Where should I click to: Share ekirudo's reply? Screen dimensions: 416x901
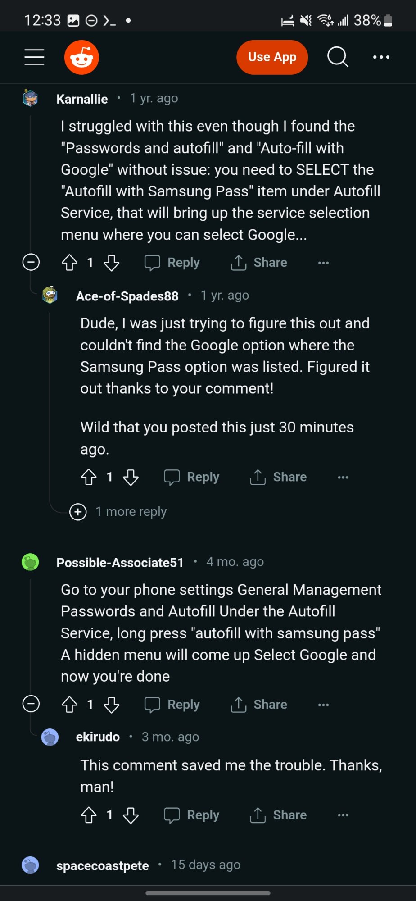point(279,815)
